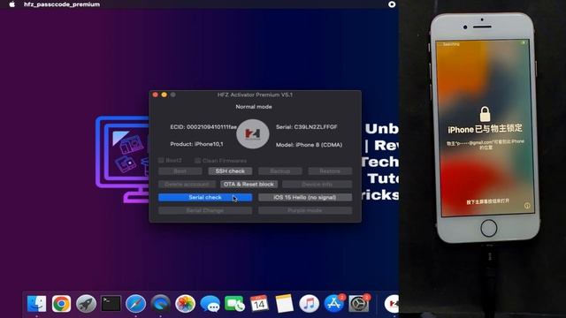Click the Normal mode label
The image size is (566, 318).
[254, 107]
